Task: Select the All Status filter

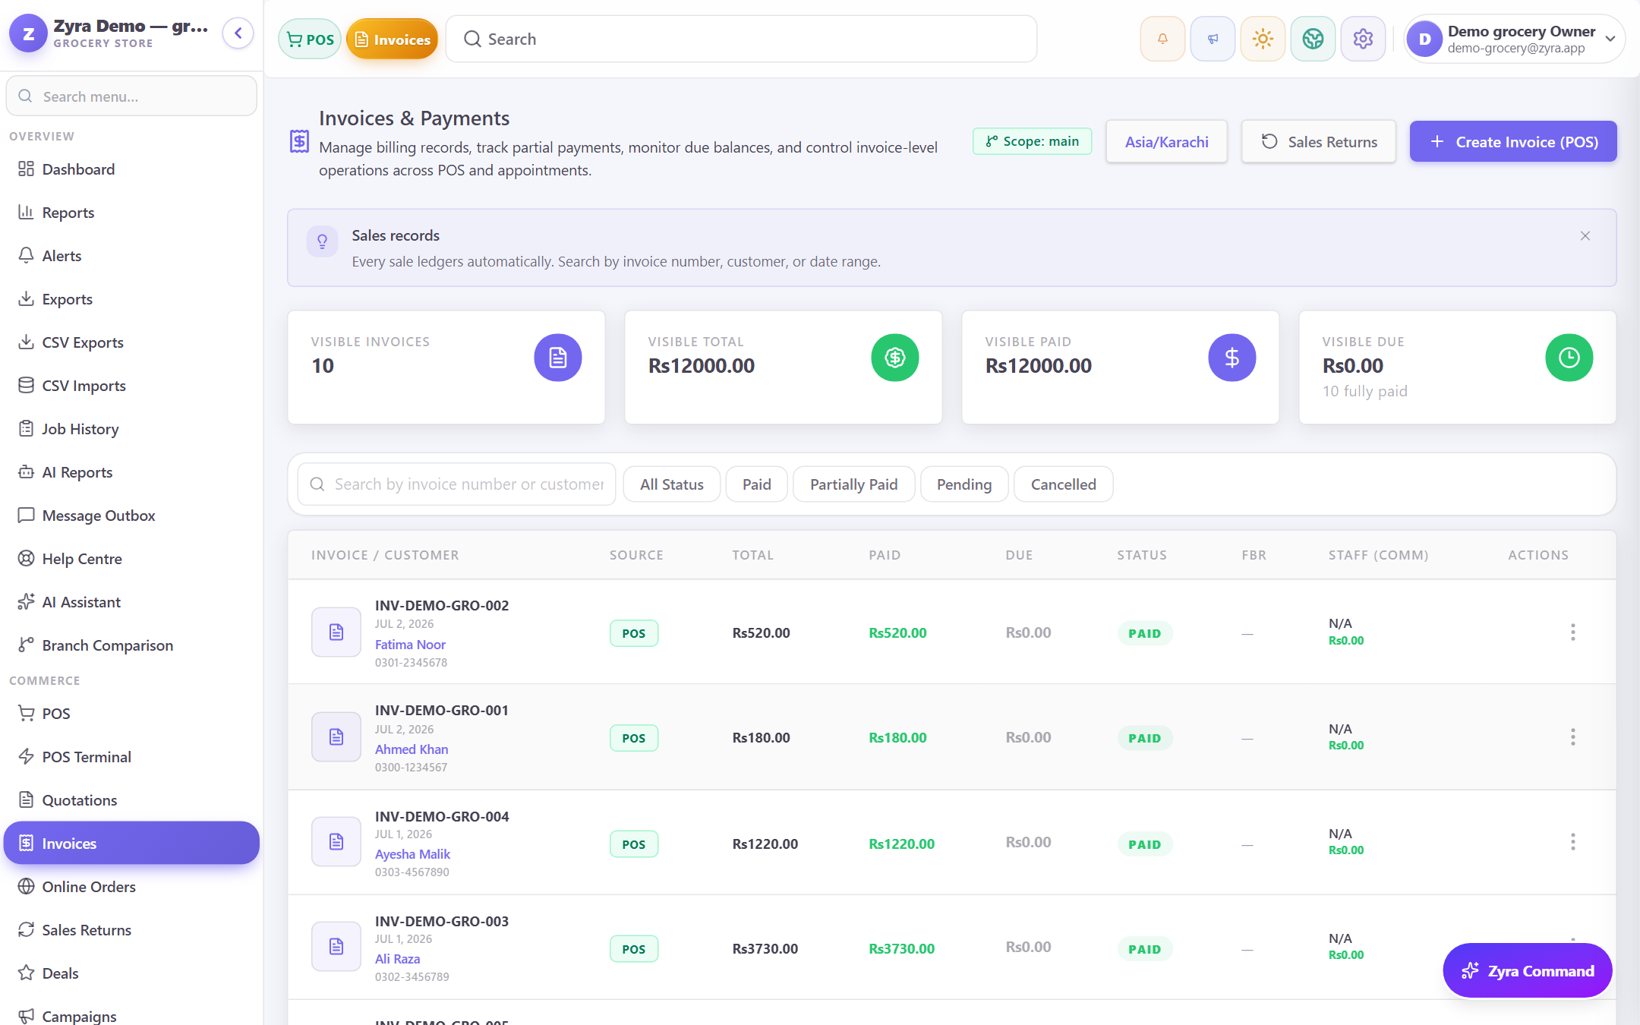Action: [x=672, y=484]
